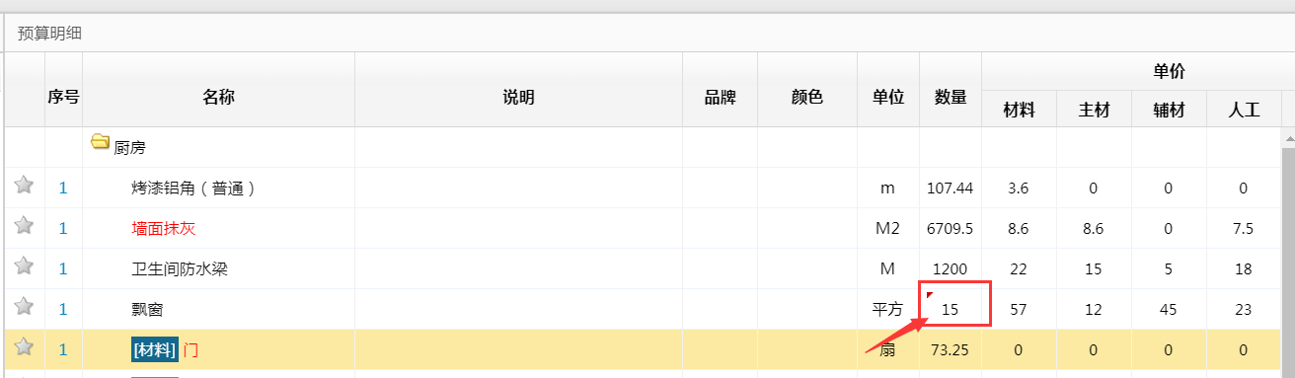Click unit 扇 in 门 row
The width and height of the screenshot is (1295, 378).
tap(888, 349)
